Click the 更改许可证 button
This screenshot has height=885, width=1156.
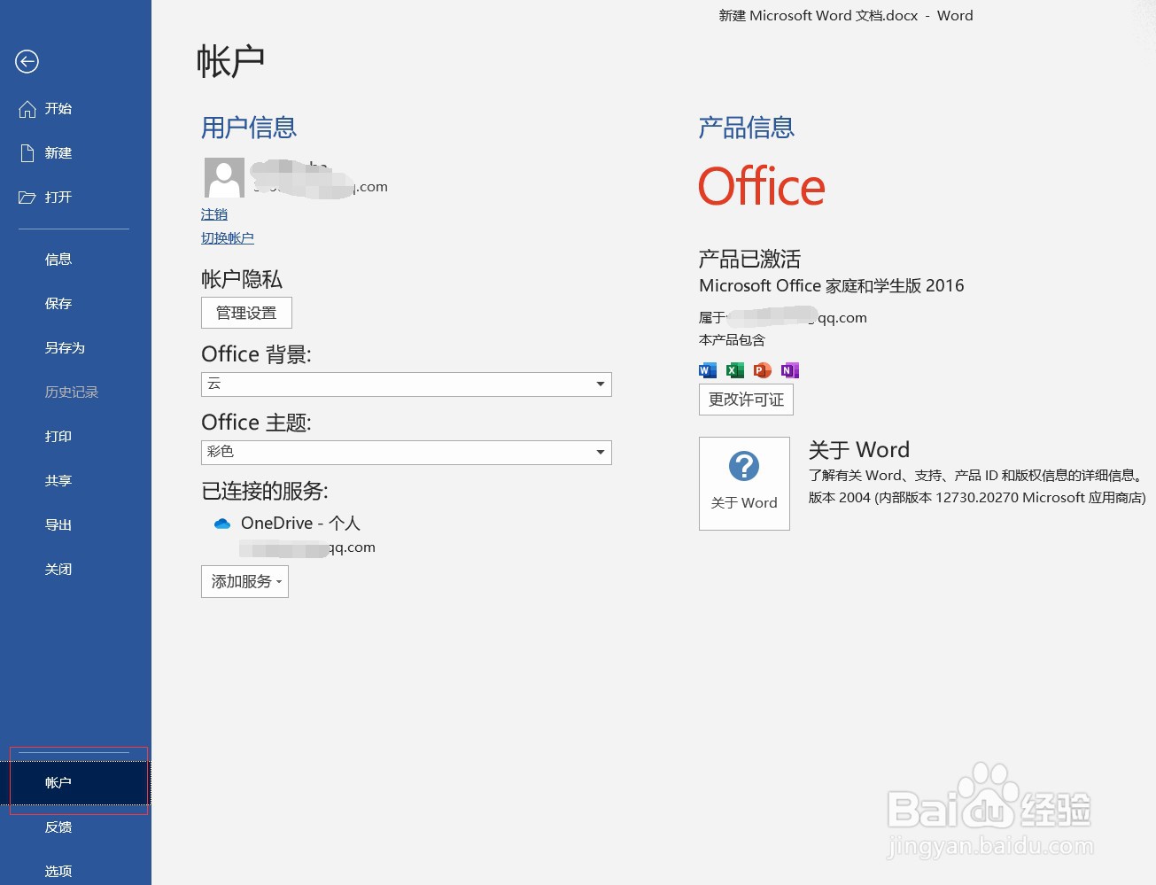(x=745, y=400)
